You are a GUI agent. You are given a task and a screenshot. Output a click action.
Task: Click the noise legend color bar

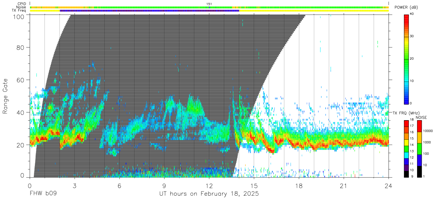point(419,149)
